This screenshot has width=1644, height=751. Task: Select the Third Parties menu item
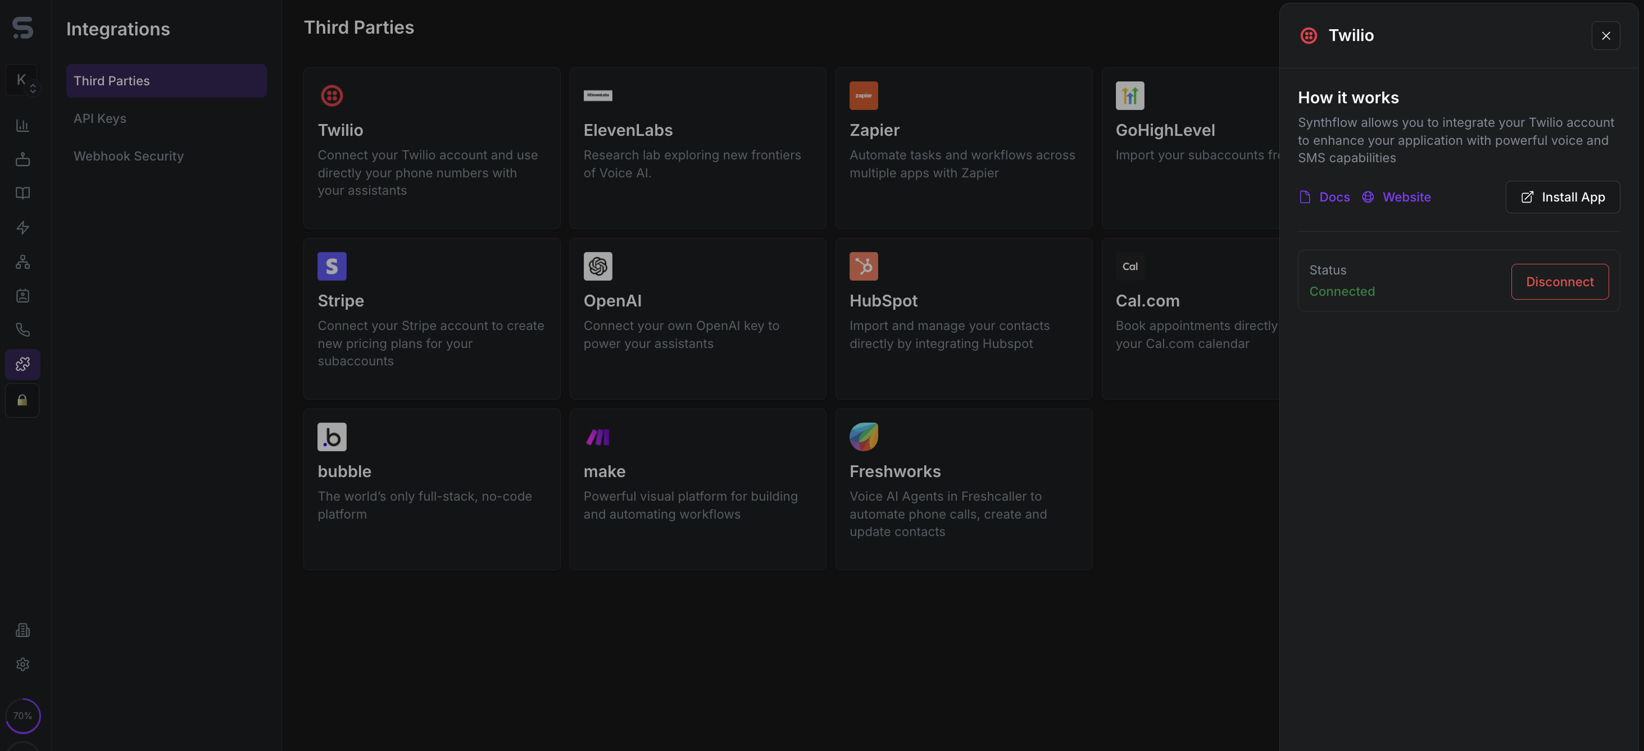click(x=166, y=81)
